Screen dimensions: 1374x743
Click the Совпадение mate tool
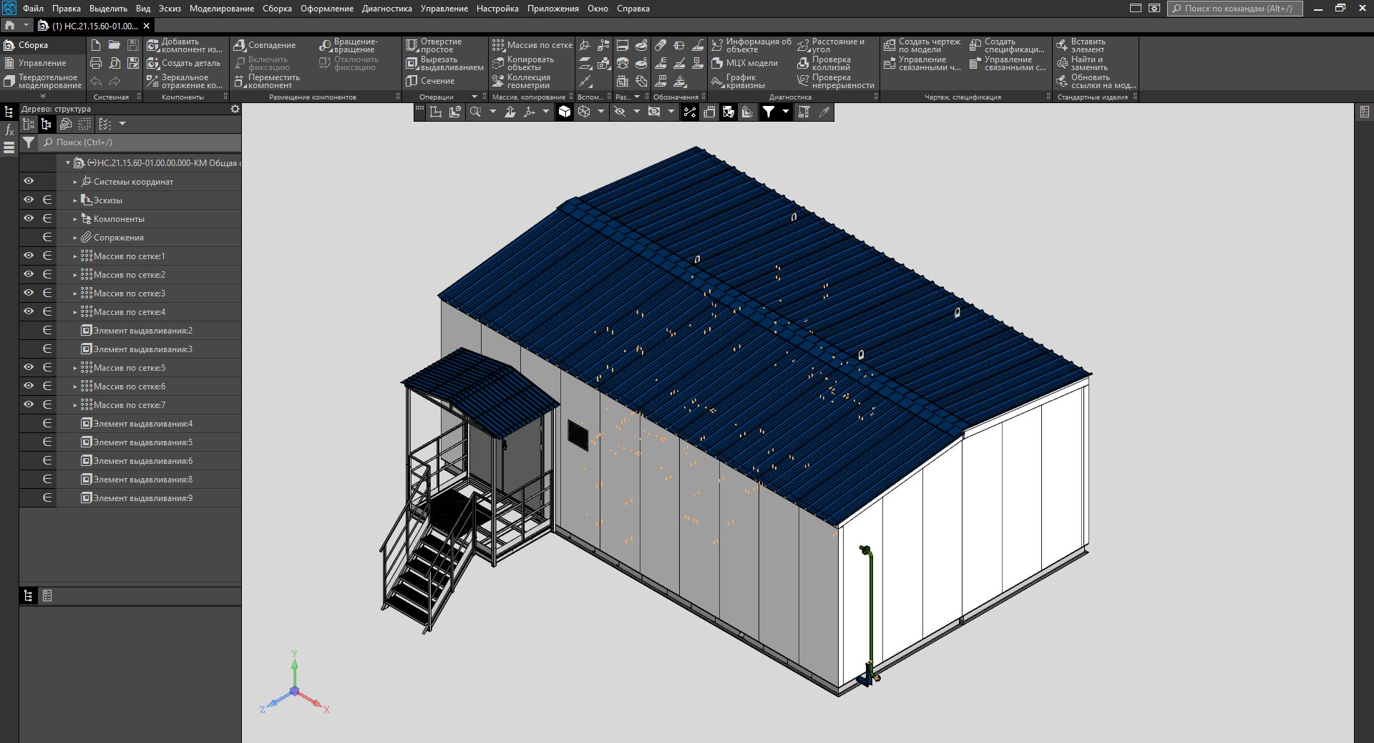click(265, 45)
